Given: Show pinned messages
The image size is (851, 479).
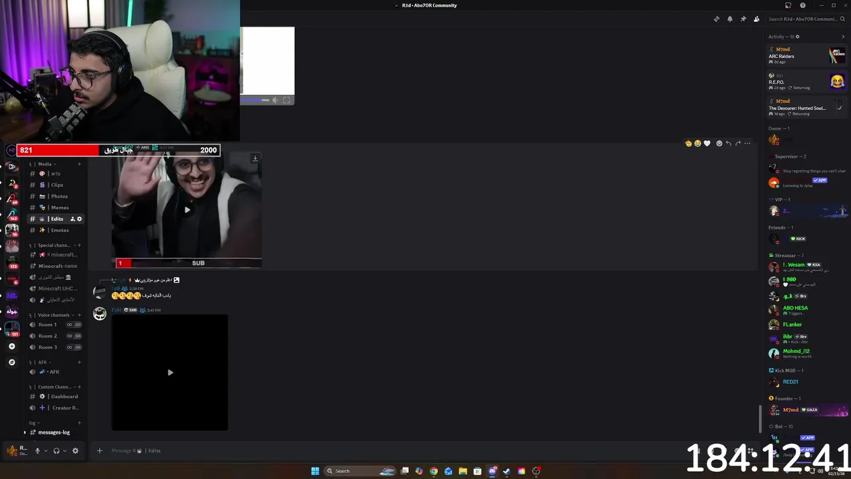Looking at the screenshot, I should click(x=743, y=19).
